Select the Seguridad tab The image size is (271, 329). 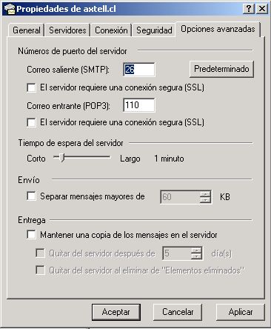(x=154, y=30)
